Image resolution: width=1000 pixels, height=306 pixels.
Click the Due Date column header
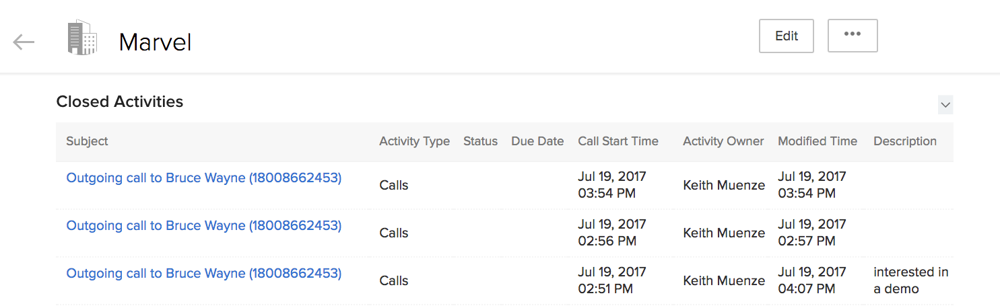[537, 141]
